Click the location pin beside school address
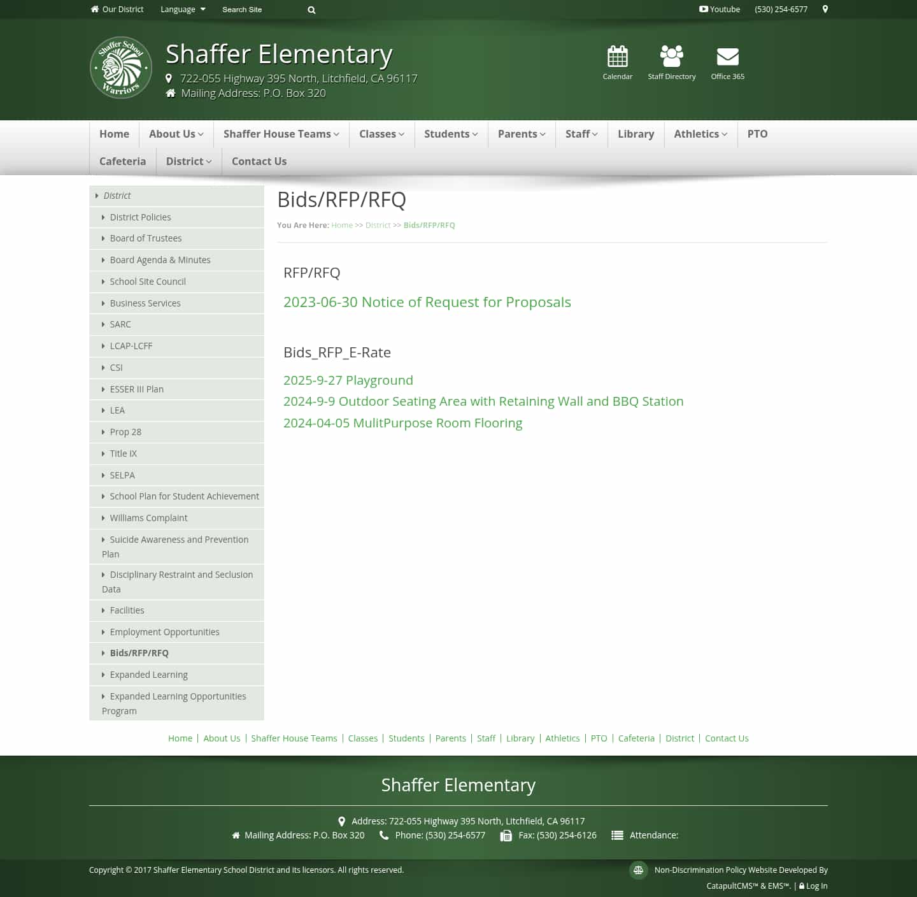The height and width of the screenshot is (897, 917). click(x=168, y=78)
